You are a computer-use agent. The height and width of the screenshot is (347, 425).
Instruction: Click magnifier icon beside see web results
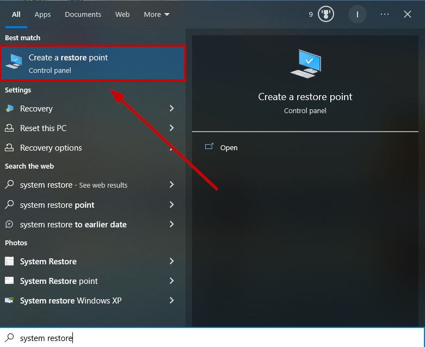(x=9, y=184)
